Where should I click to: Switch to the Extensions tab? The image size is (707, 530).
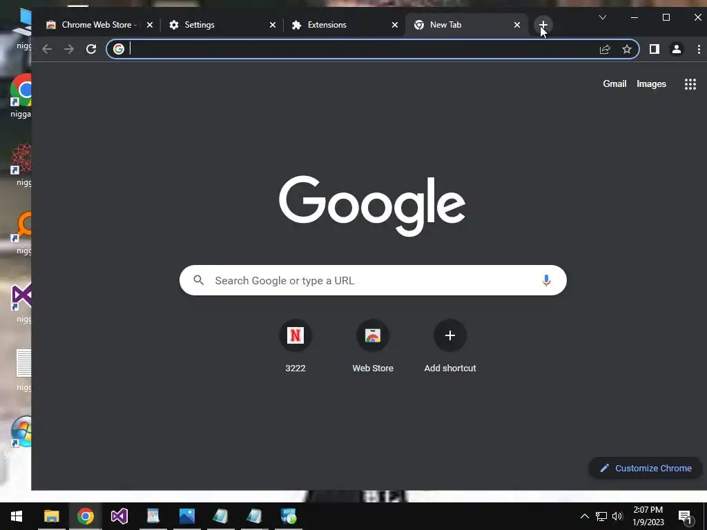(345, 25)
